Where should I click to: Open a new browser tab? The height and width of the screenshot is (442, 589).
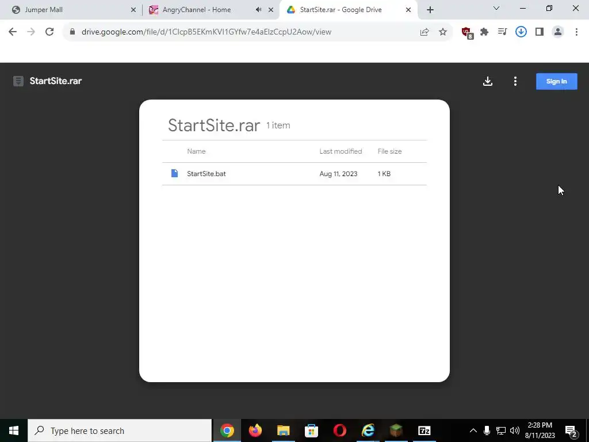tap(430, 10)
